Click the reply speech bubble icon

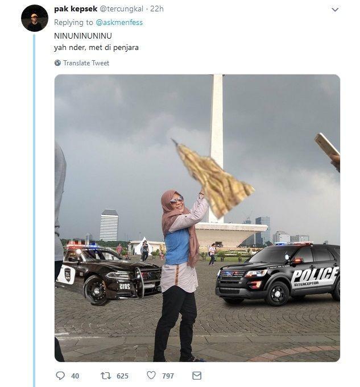point(60,376)
